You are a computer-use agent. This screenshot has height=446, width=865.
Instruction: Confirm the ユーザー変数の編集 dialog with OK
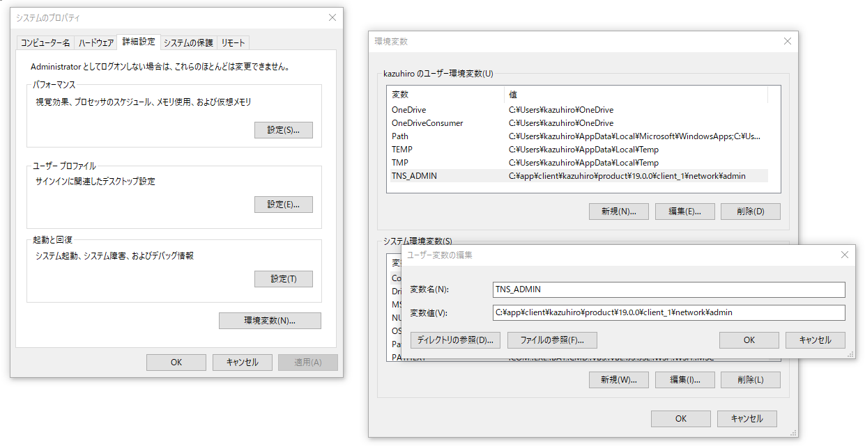coord(749,340)
